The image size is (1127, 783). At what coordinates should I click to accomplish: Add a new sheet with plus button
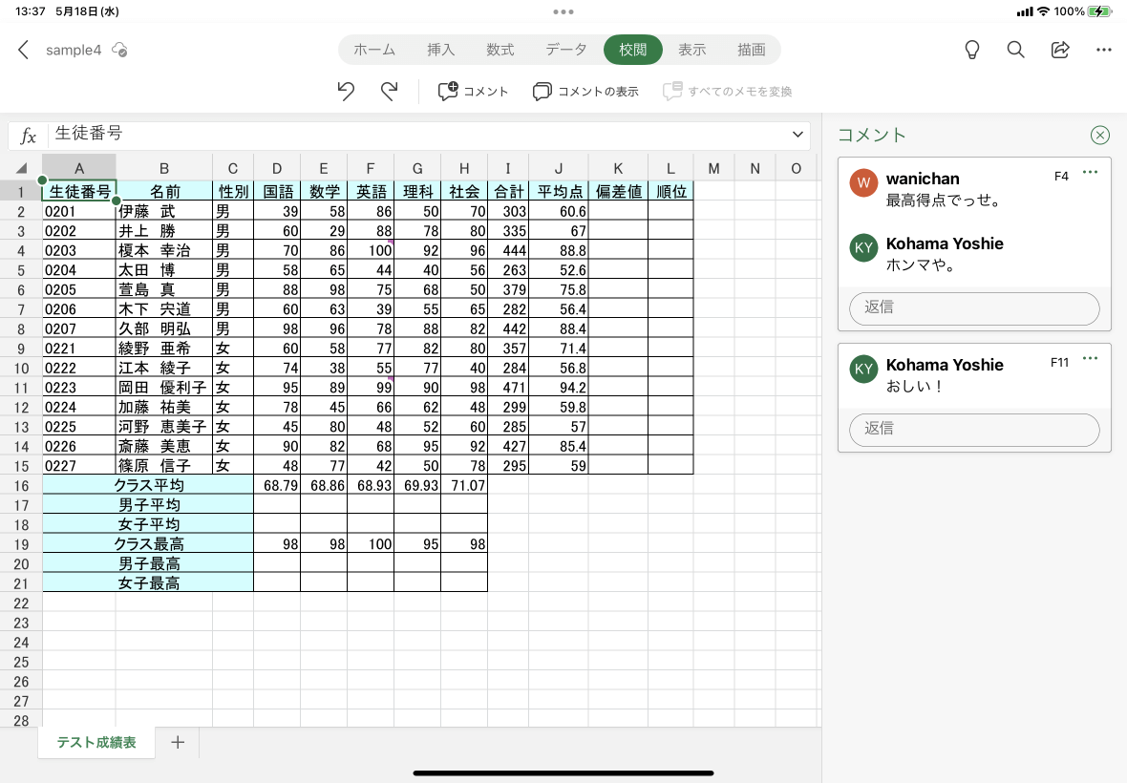[x=177, y=742]
